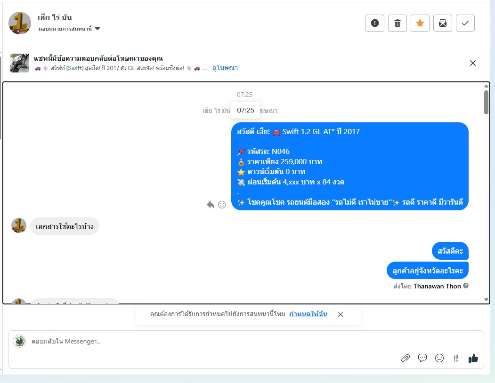Dismiss the ad reply banner

click(472, 63)
